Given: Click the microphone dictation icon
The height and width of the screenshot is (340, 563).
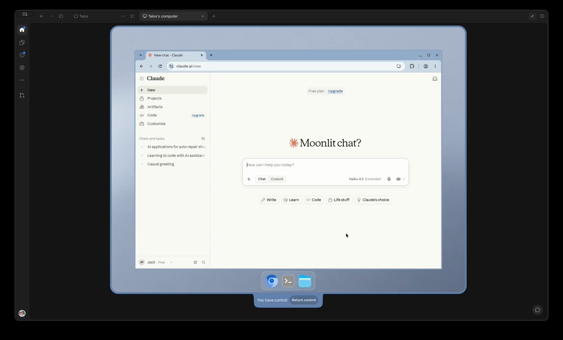Looking at the screenshot, I should tap(389, 179).
